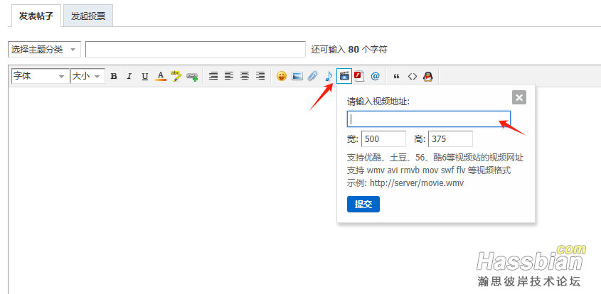
Task: Align text to the right
Action: coord(260,76)
